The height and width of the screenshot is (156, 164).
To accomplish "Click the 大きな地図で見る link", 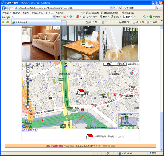I will pos(30,130).
